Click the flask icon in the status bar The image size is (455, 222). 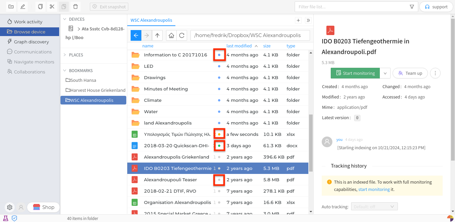point(5,218)
